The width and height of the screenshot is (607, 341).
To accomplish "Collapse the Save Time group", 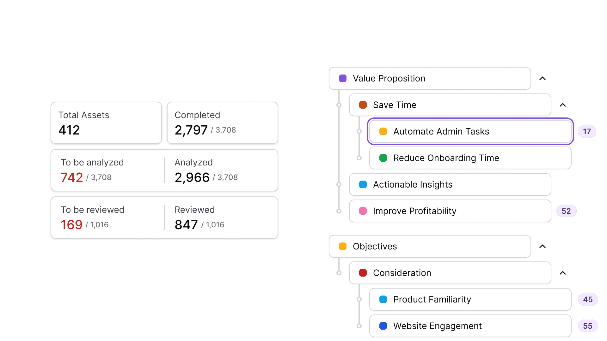I will point(563,105).
